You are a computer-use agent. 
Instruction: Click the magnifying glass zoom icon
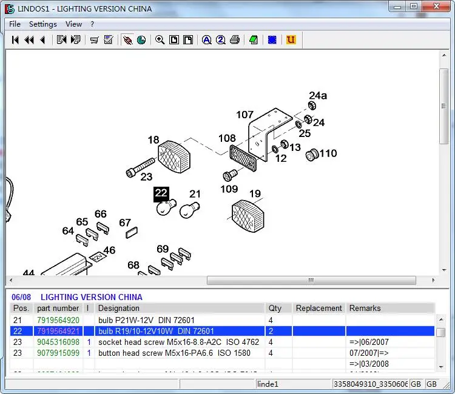coord(160,40)
